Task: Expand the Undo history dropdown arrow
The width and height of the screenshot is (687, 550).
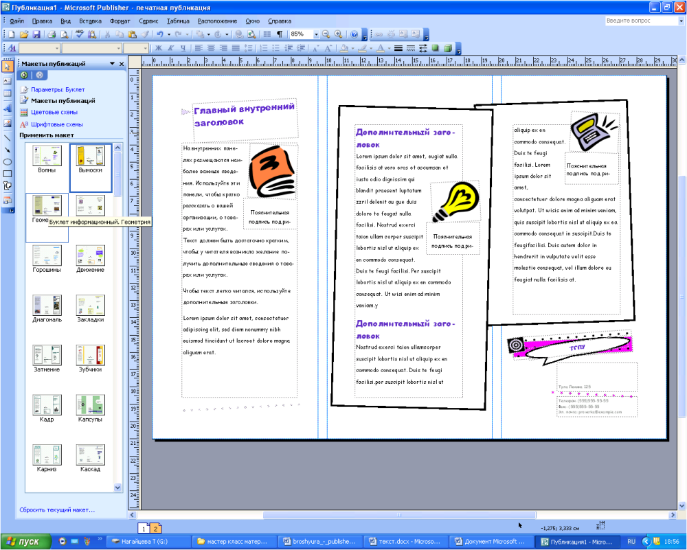Action: (169, 34)
